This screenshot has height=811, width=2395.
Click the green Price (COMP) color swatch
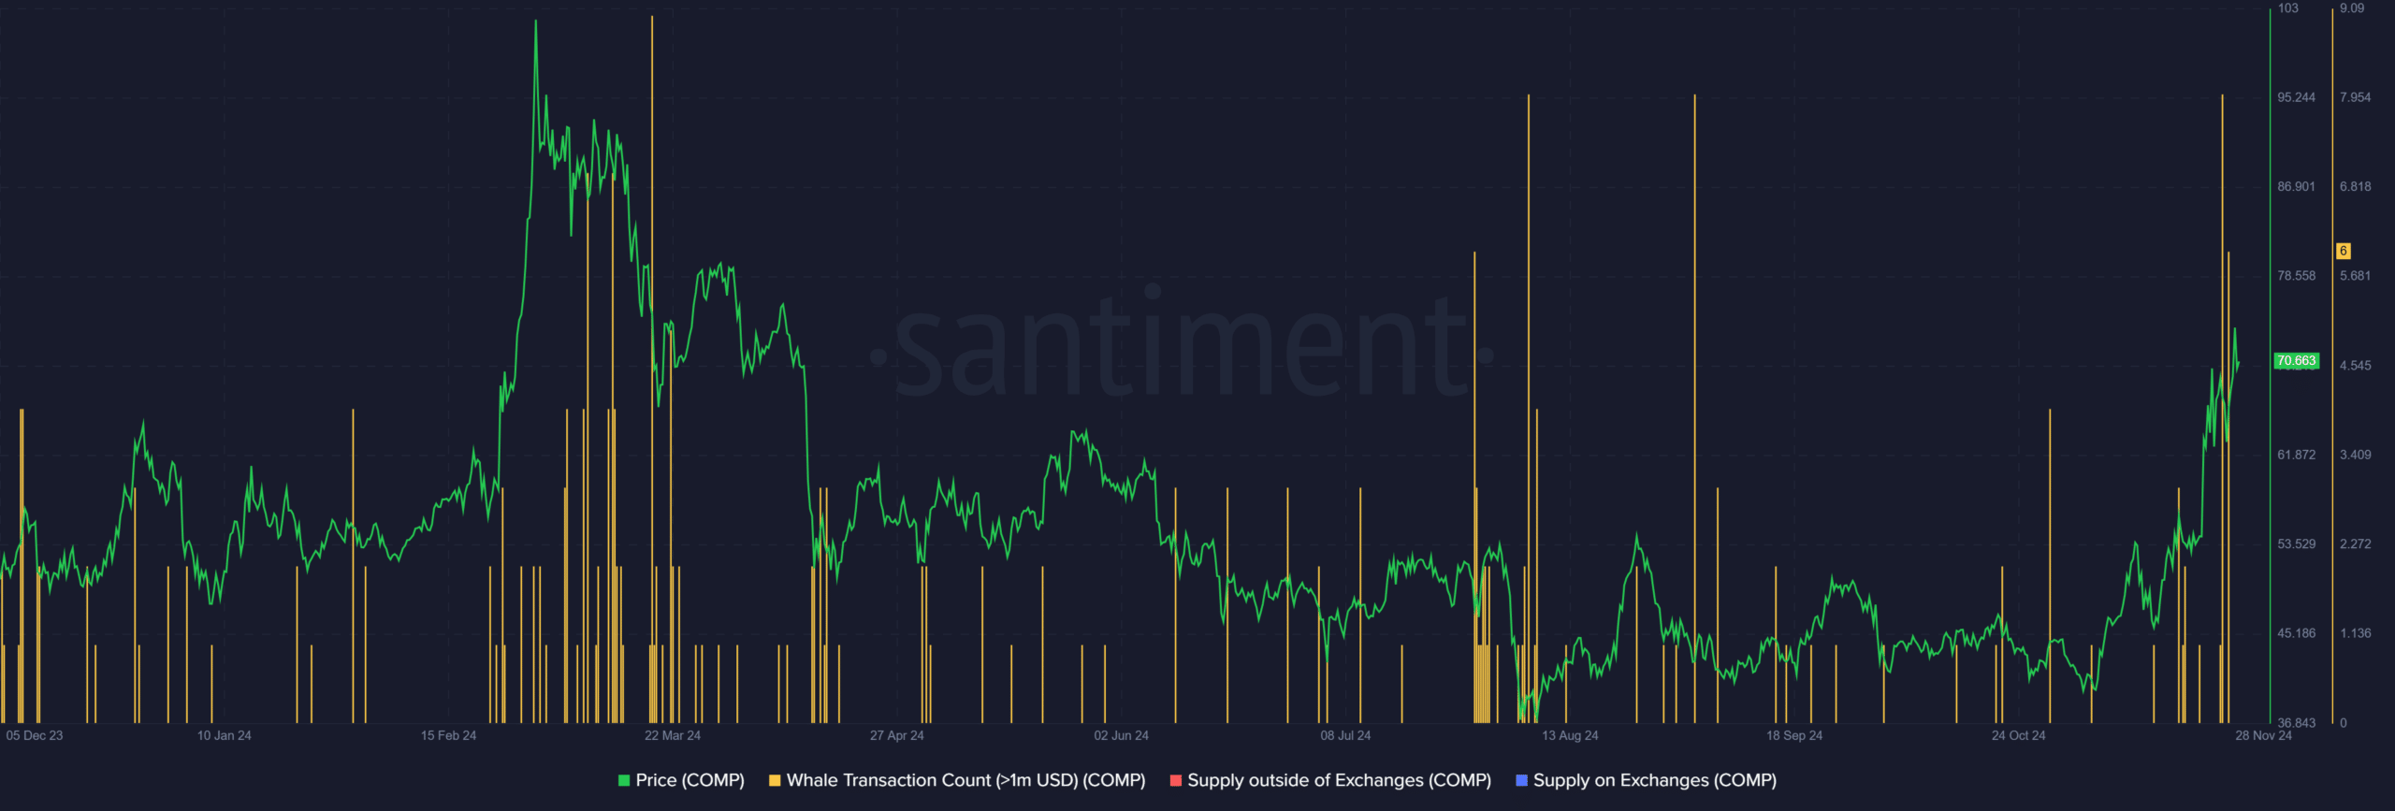coord(624,780)
